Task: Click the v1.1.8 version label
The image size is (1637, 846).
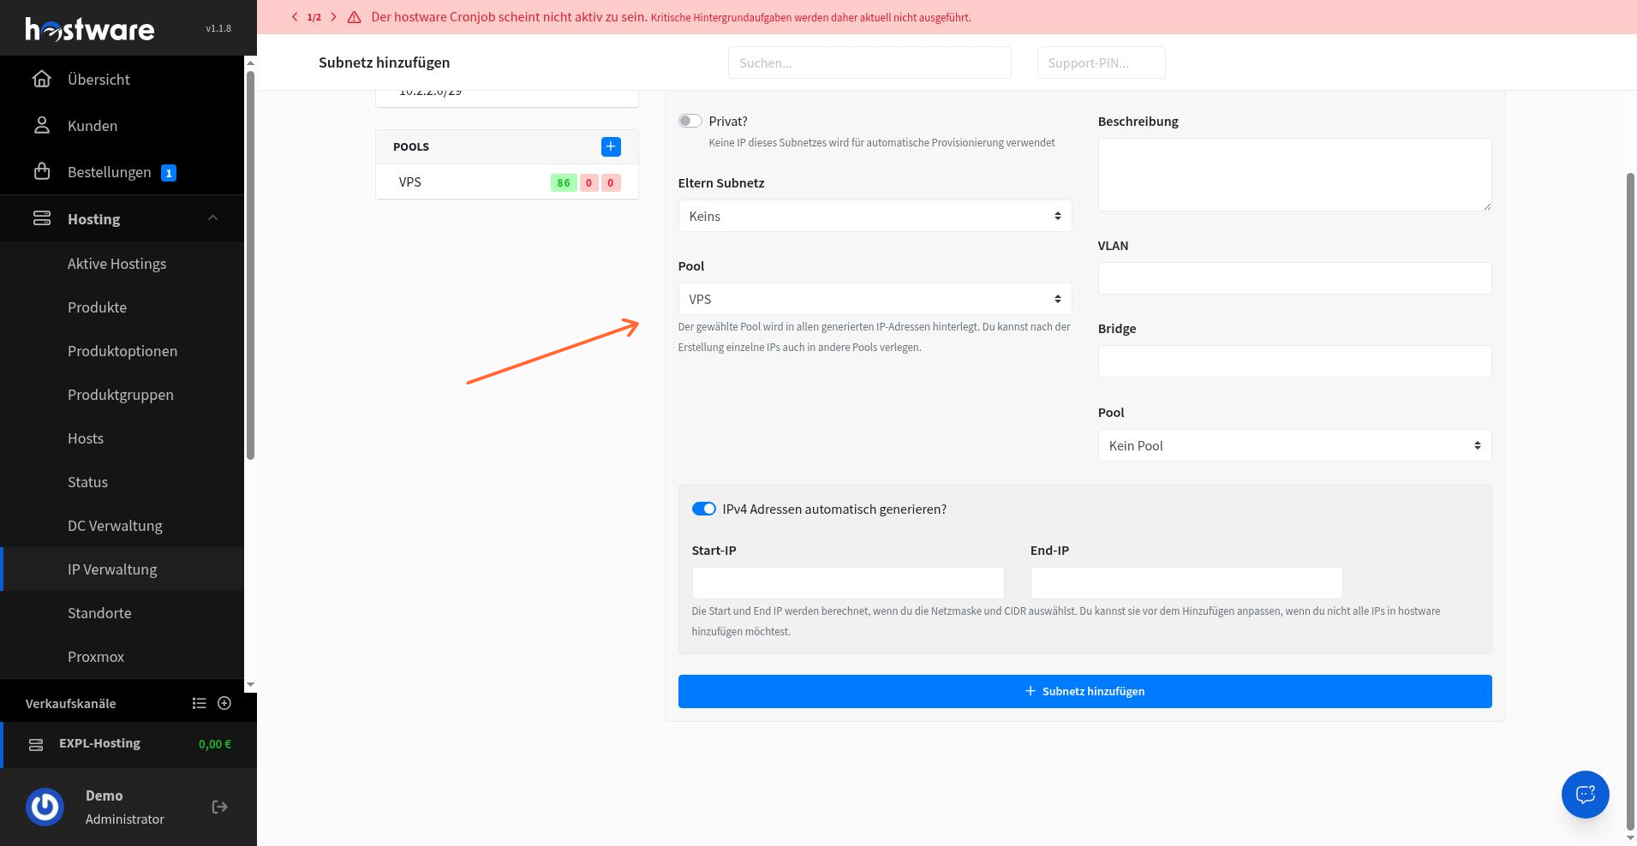Action: click(218, 28)
